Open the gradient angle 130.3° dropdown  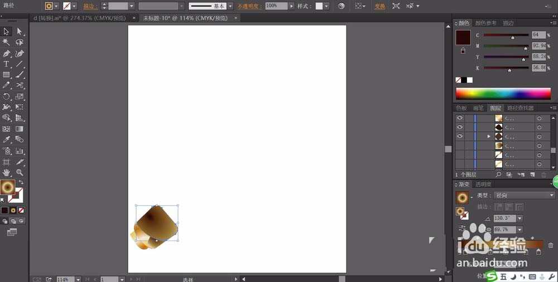(519, 218)
